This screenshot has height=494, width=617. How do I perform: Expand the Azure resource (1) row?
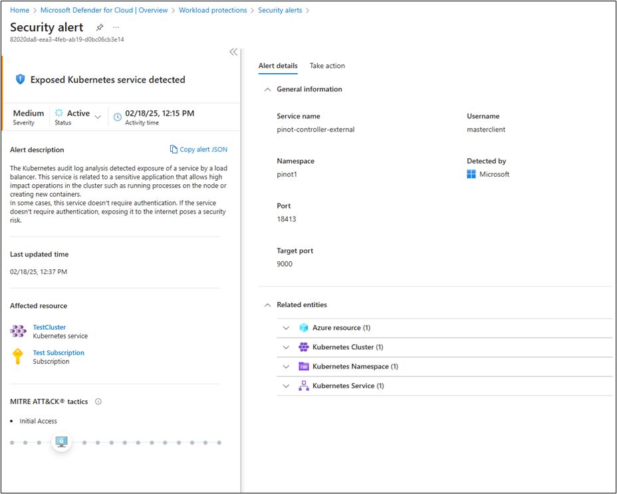[x=286, y=328]
